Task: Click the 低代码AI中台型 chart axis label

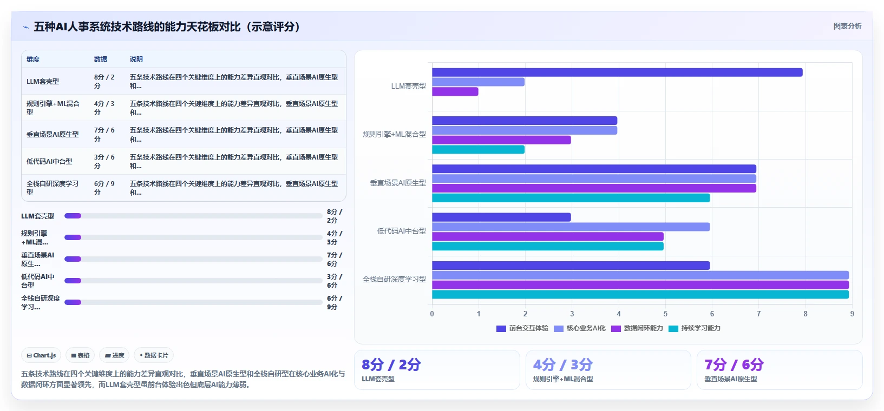Action: [x=402, y=231]
